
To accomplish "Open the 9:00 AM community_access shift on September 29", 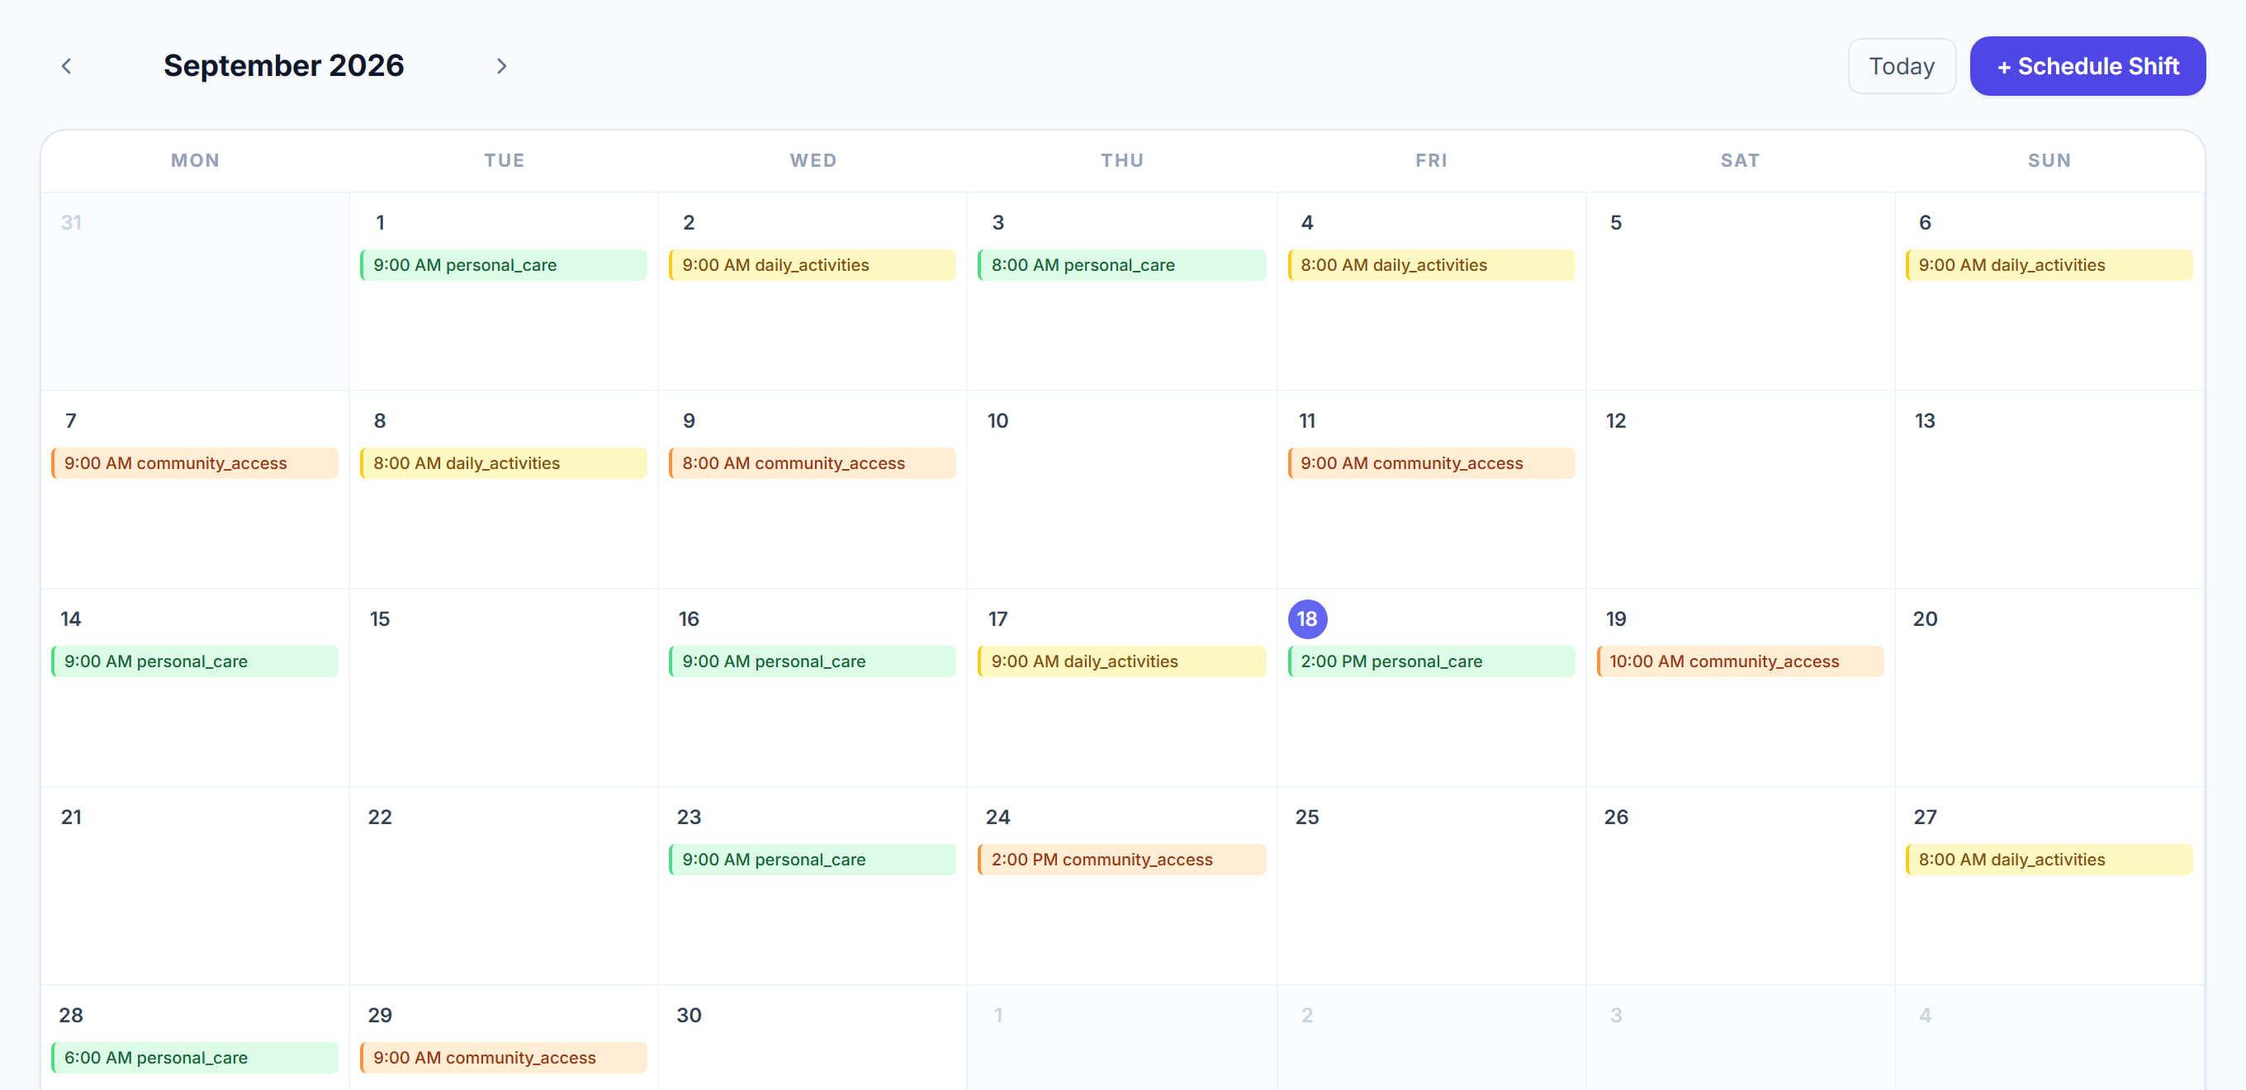I will coord(503,1057).
